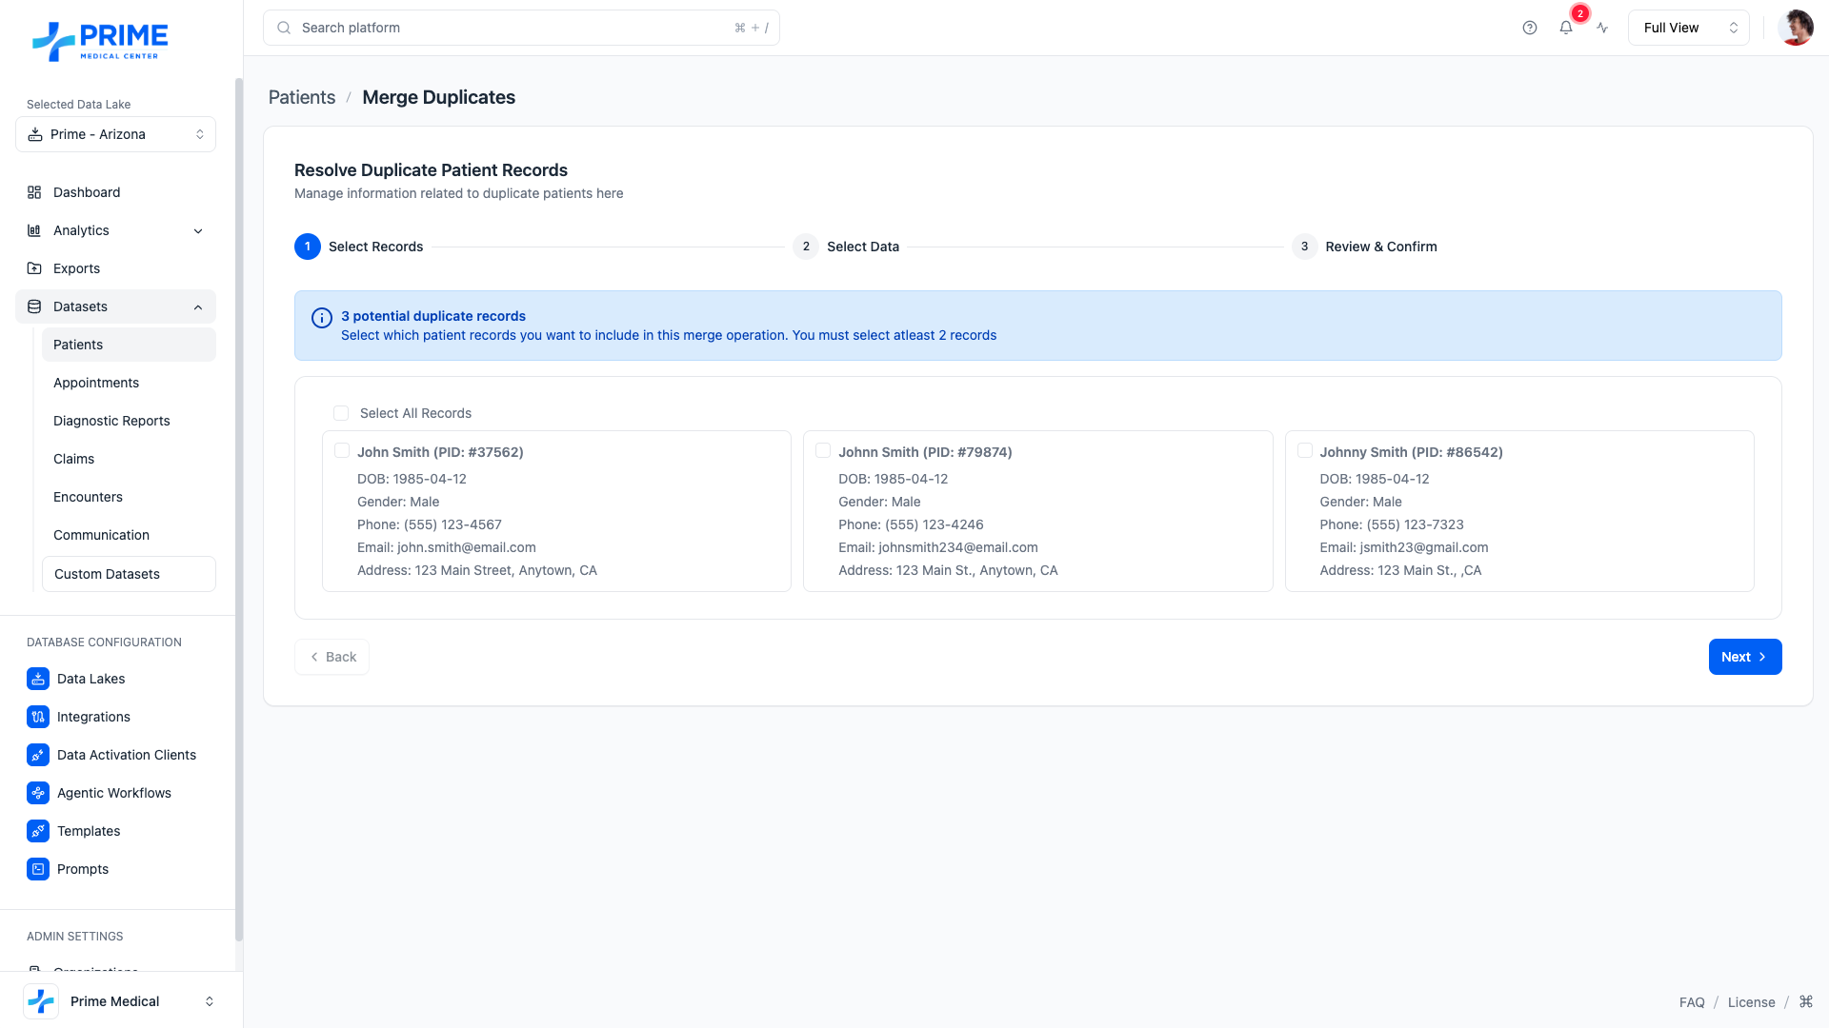Expand the Analytics menu chevron
Viewport: 1829px width, 1028px height.
point(198,230)
